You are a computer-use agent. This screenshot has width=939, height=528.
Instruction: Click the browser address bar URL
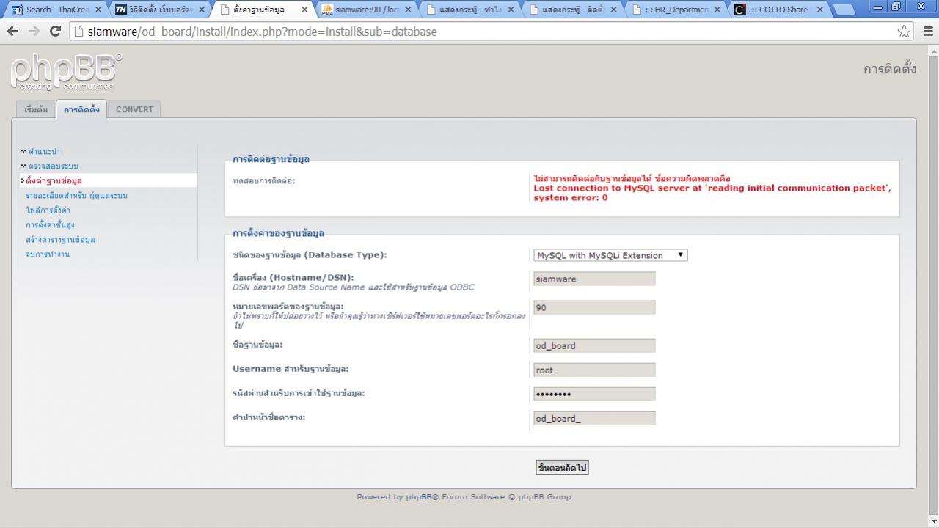click(x=262, y=32)
